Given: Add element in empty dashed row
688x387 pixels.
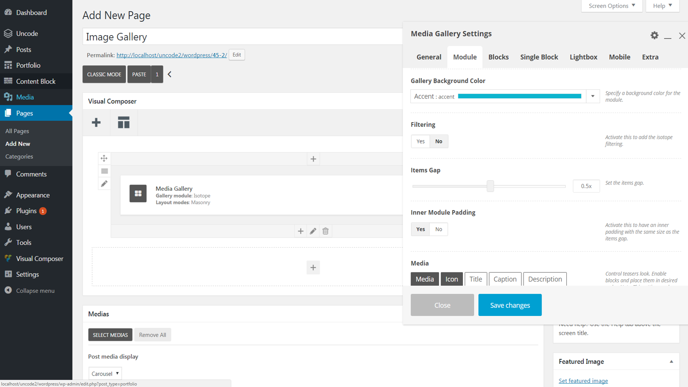Looking at the screenshot, I should point(313,268).
